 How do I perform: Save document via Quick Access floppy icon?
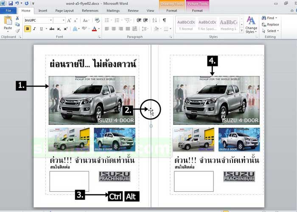(x=11, y=3)
